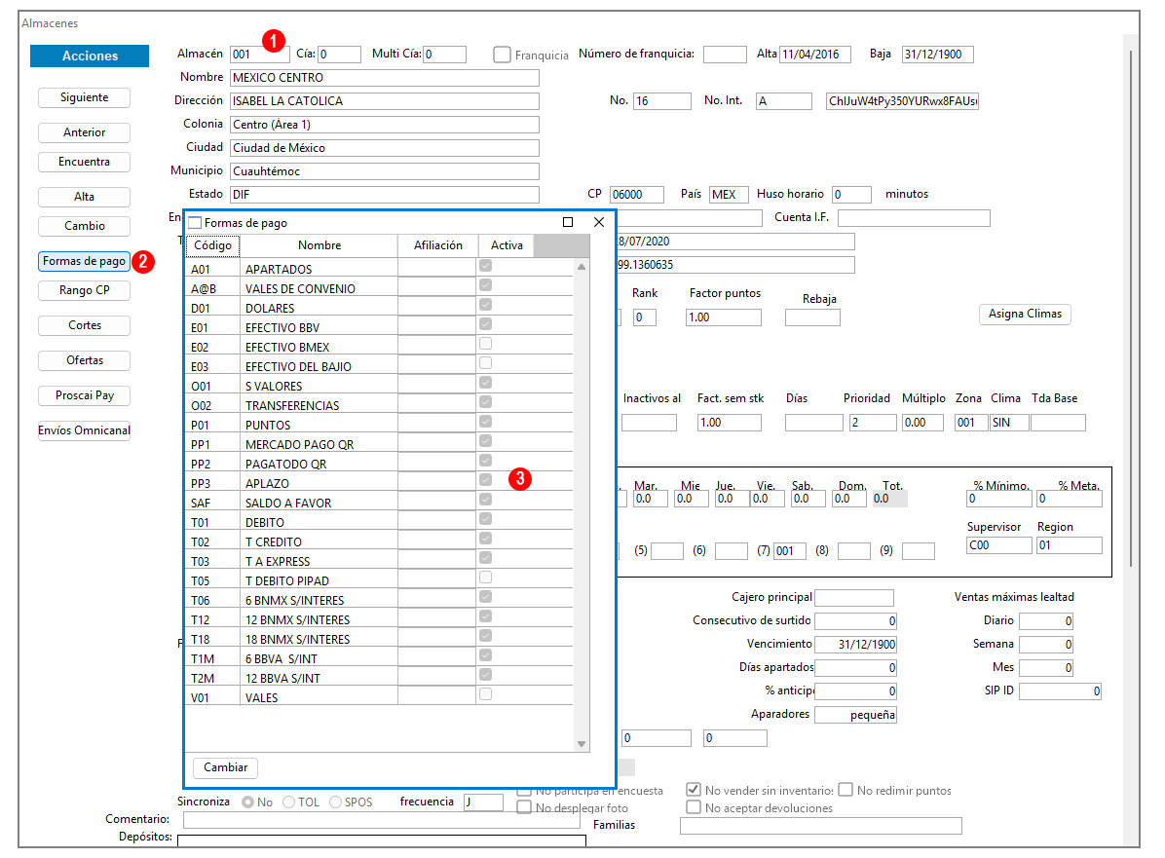The width and height of the screenshot is (1165, 858).
Task: Click the Cortes button
Action: click(x=84, y=325)
